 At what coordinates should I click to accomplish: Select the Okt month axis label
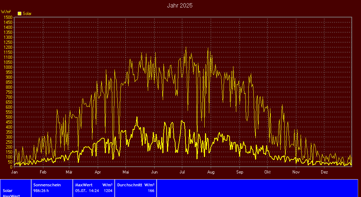[x=267, y=172]
